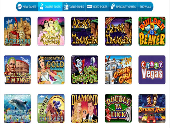Play Aztec's Treasure Feature Guarantee version
This screenshot has height=128, width=170.
[x=118, y=31]
